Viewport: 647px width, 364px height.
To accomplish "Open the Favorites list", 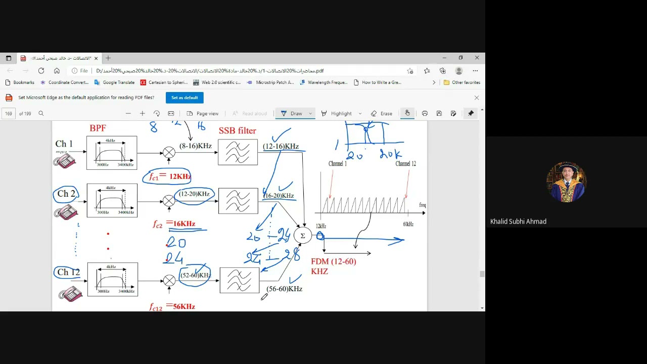I will point(427,71).
